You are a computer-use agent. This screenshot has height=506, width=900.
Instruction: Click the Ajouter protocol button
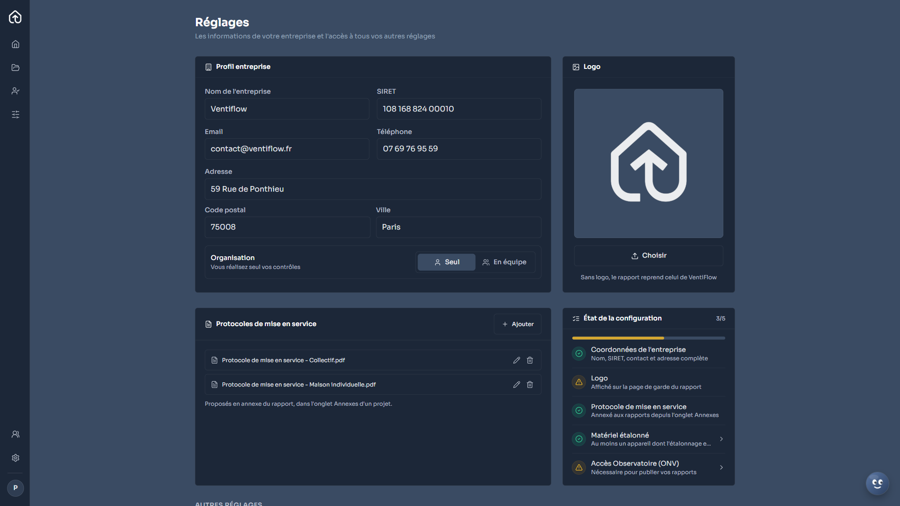tap(517, 324)
